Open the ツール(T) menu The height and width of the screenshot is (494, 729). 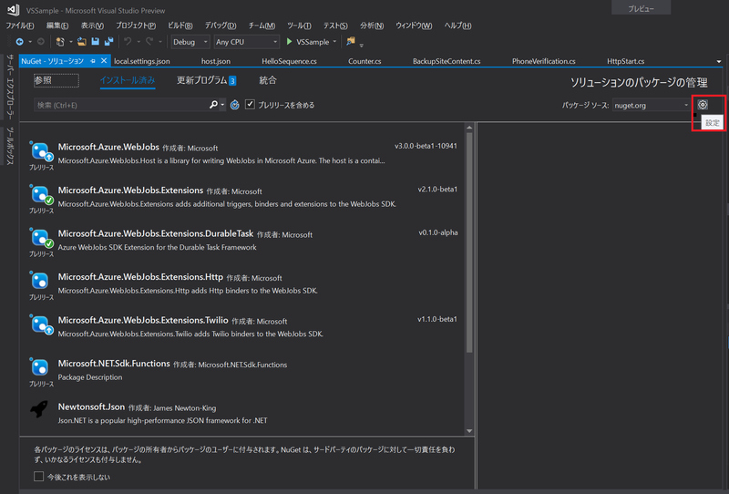tap(299, 26)
